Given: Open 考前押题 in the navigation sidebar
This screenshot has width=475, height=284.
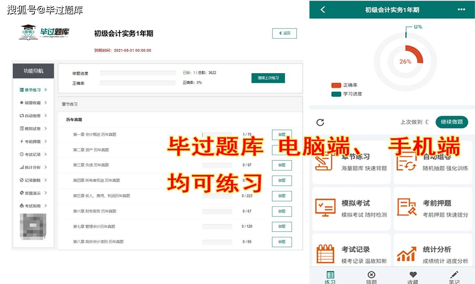Looking at the screenshot, I should pyautogui.click(x=33, y=141).
